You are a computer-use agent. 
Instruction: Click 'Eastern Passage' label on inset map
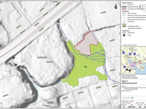click(x=142, y=68)
